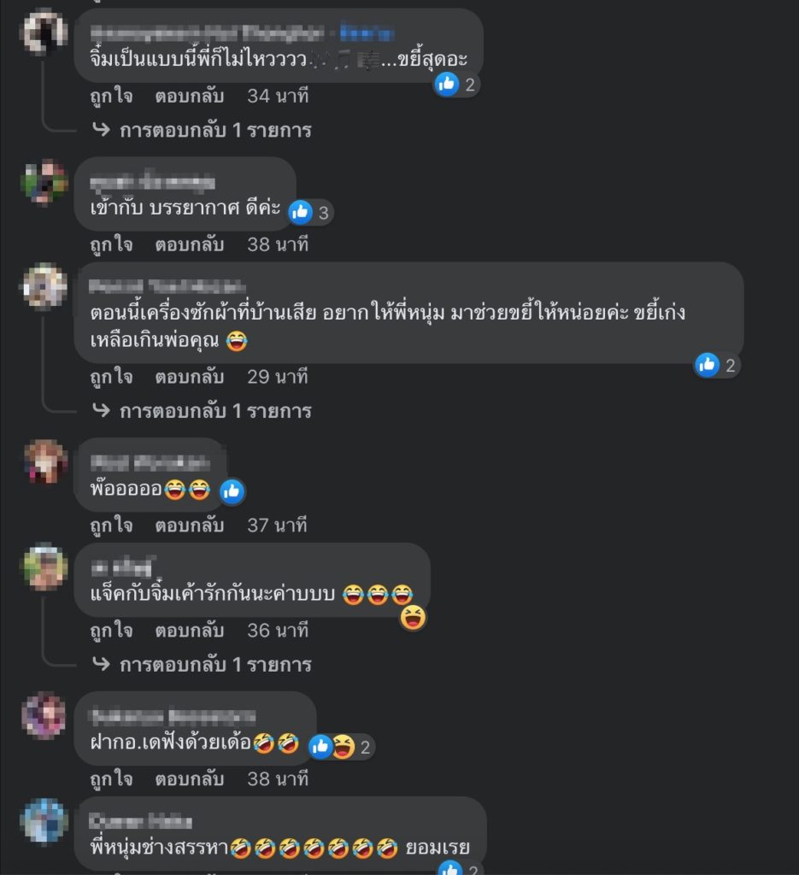Open the commenter name above พ๊ออออออ
This screenshot has height=875, width=799.
pos(150,462)
